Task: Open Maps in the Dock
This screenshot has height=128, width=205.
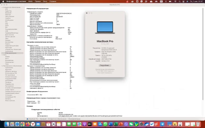Action: (79, 124)
